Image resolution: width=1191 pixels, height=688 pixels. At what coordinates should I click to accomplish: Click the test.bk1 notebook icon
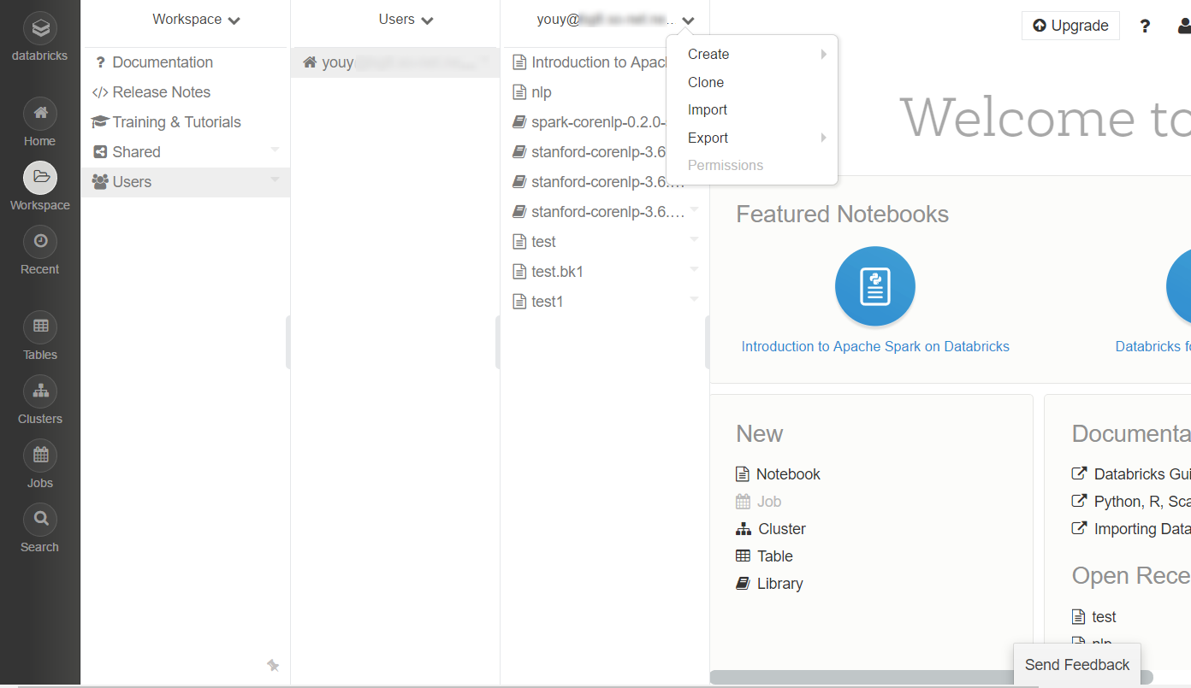[x=518, y=272]
